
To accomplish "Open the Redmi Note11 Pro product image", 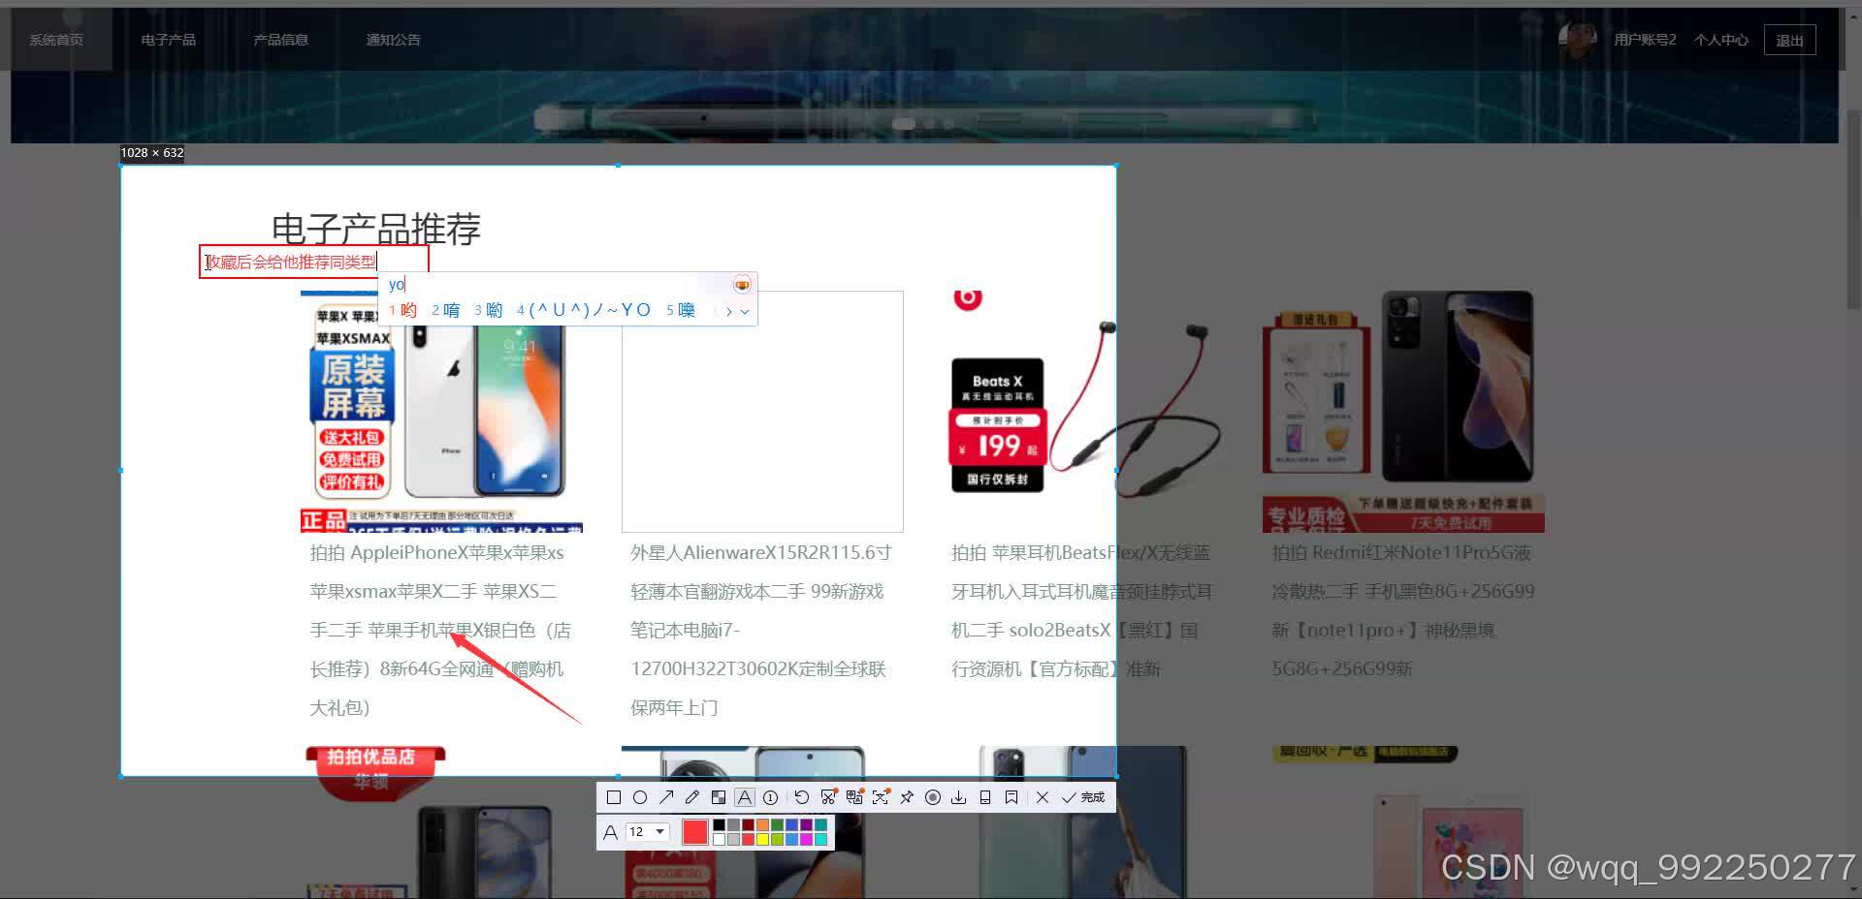I will (x=1404, y=412).
